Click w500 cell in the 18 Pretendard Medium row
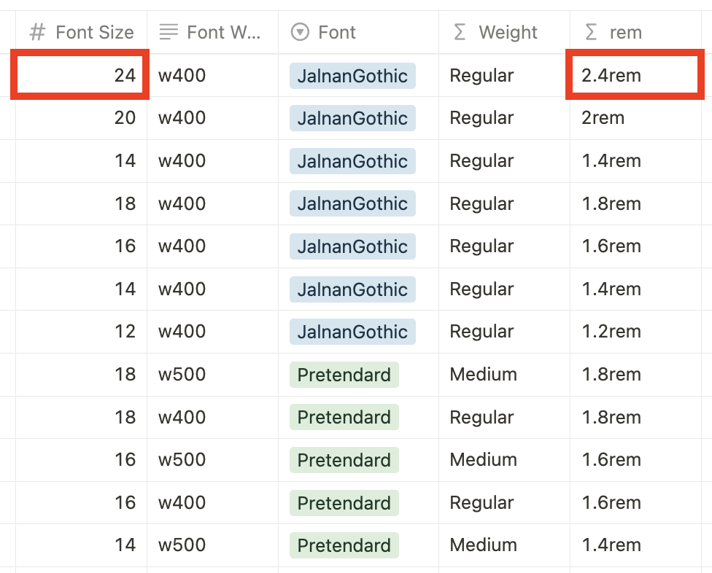 pyautogui.click(x=212, y=375)
